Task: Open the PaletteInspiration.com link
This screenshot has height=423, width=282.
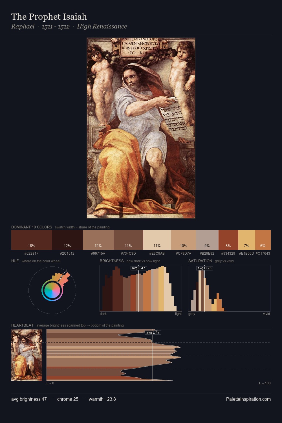Action: click(x=248, y=399)
